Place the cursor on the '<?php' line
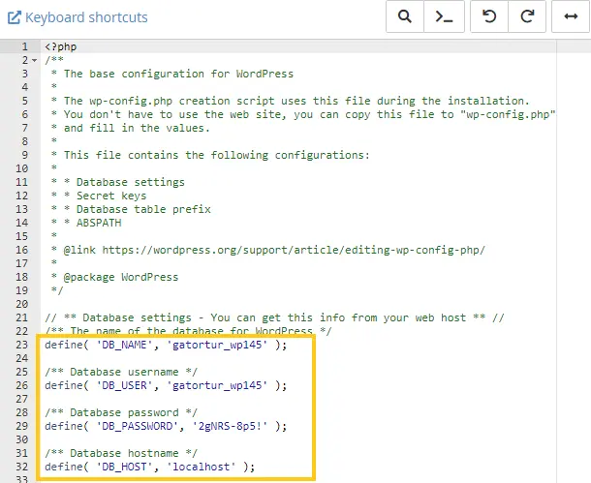This screenshot has width=591, height=483. coord(61,46)
